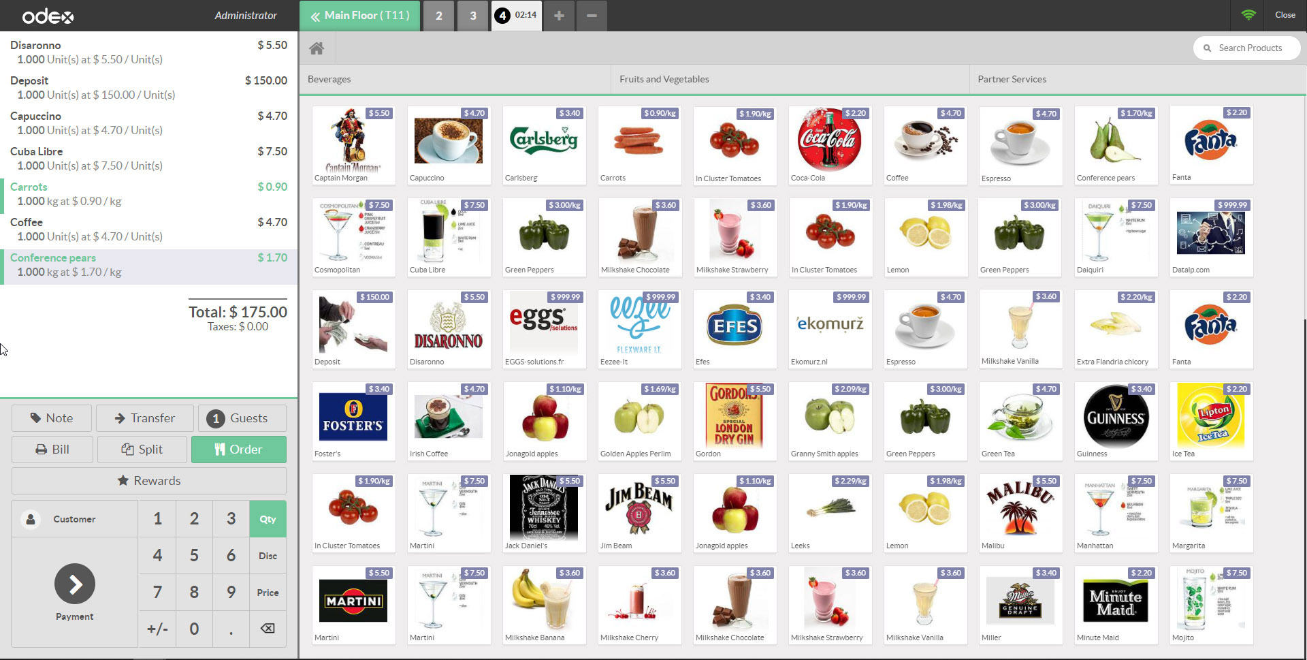Close the point of sale session
Screen dimensions: 1307x660
coord(1285,15)
